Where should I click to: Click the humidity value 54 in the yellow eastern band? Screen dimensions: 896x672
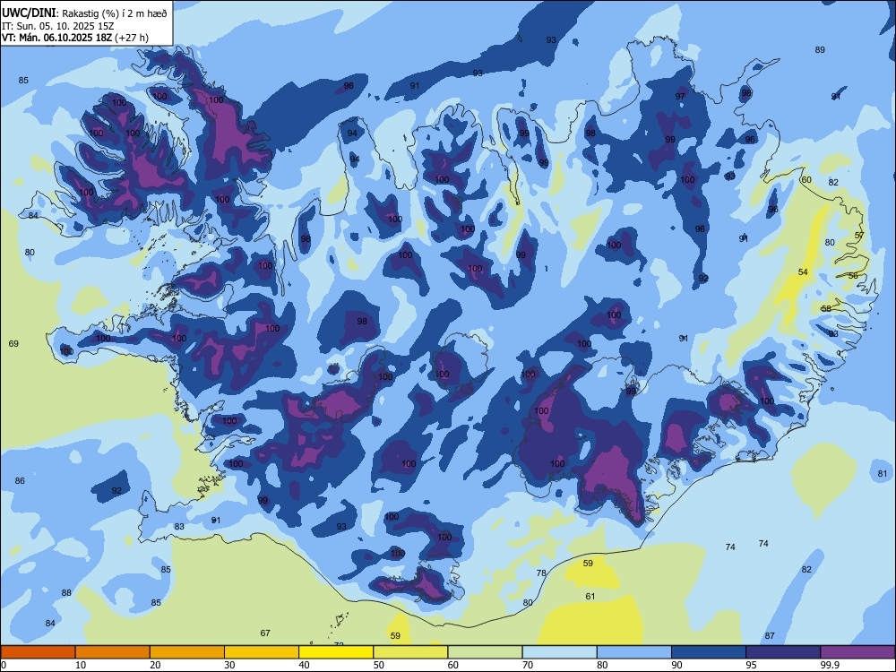click(803, 272)
